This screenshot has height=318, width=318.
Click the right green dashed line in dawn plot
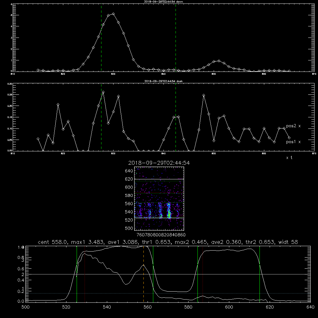(x=176, y=38)
